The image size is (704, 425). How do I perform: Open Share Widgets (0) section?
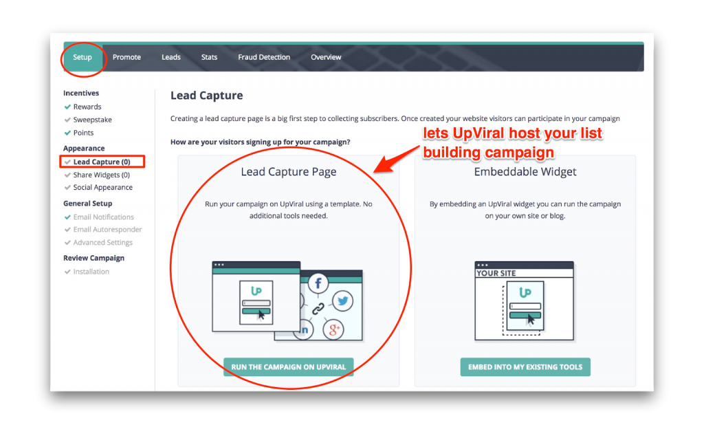coord(102,175)
